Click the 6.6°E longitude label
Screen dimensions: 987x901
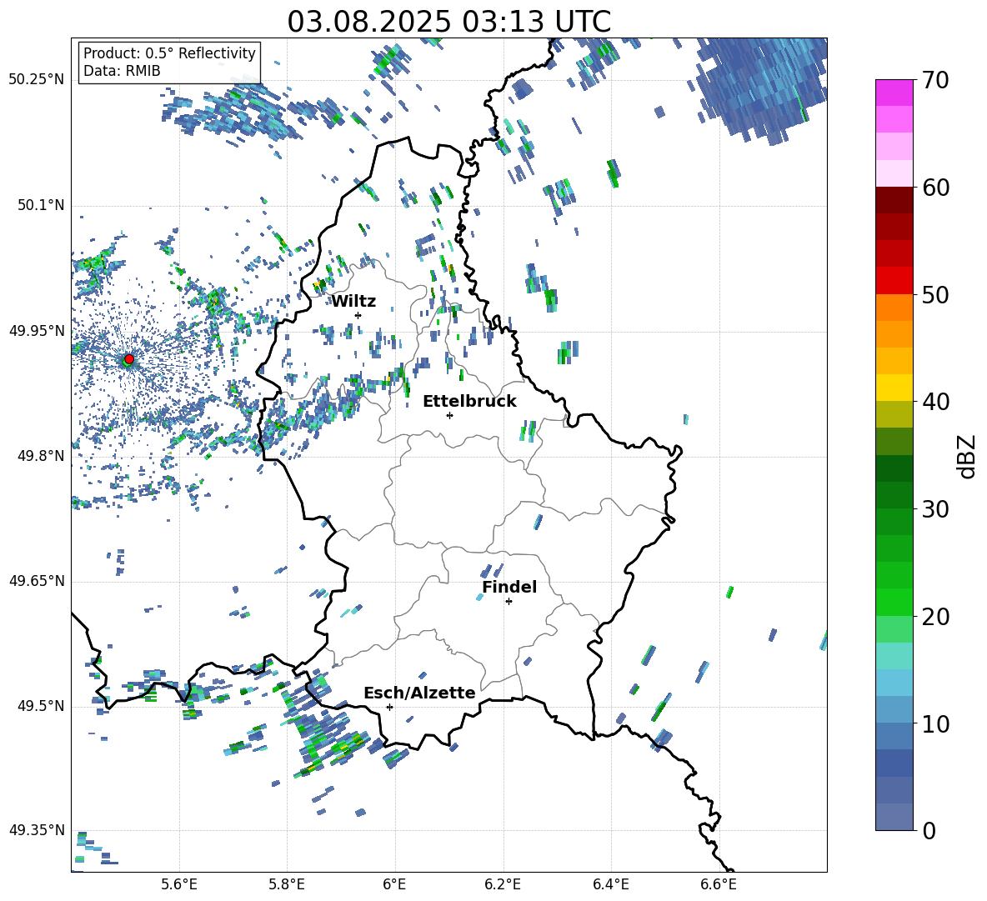[719, 884]
